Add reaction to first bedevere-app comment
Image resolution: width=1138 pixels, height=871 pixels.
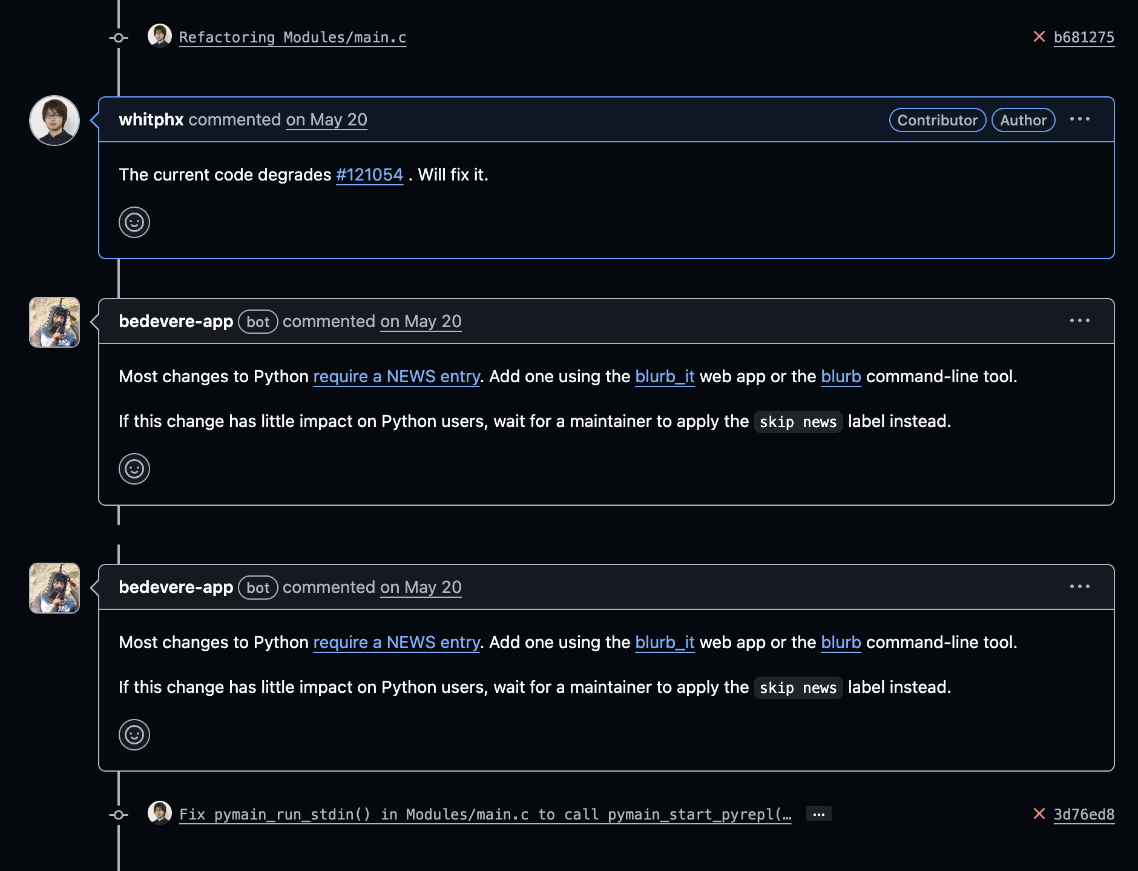[134, 469]
